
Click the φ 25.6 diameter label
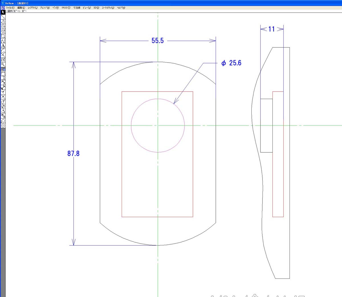[x=231, y=63]
